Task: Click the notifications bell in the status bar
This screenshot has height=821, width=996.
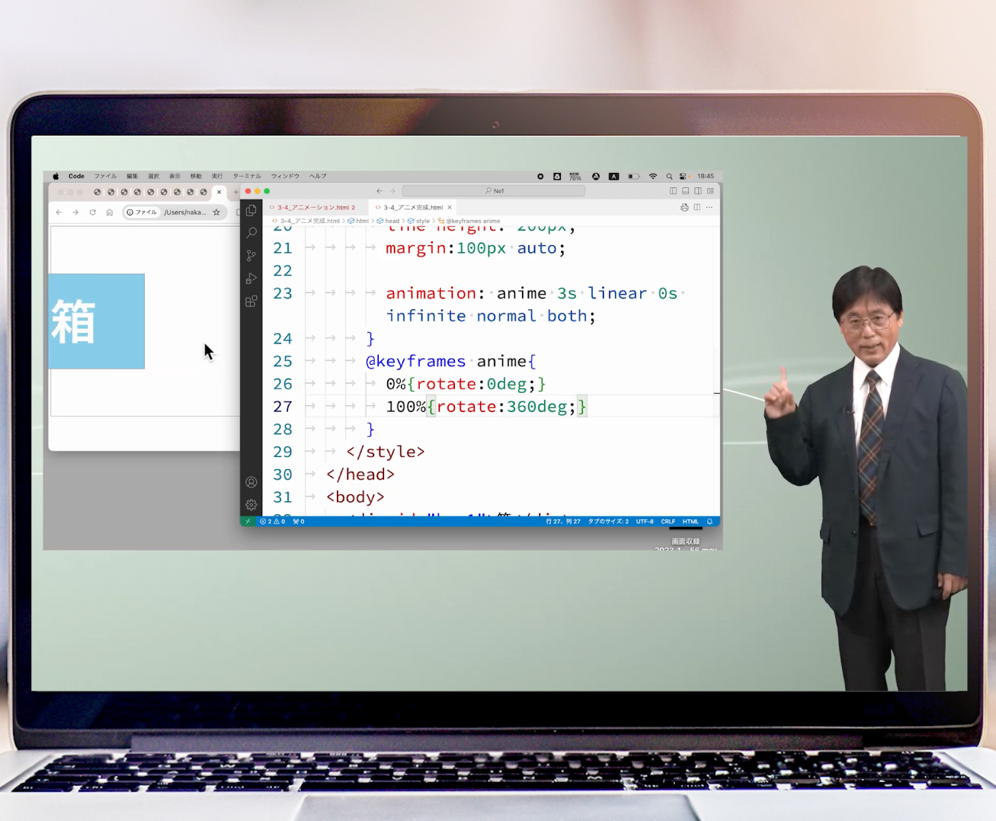Action: coord(709,522)
